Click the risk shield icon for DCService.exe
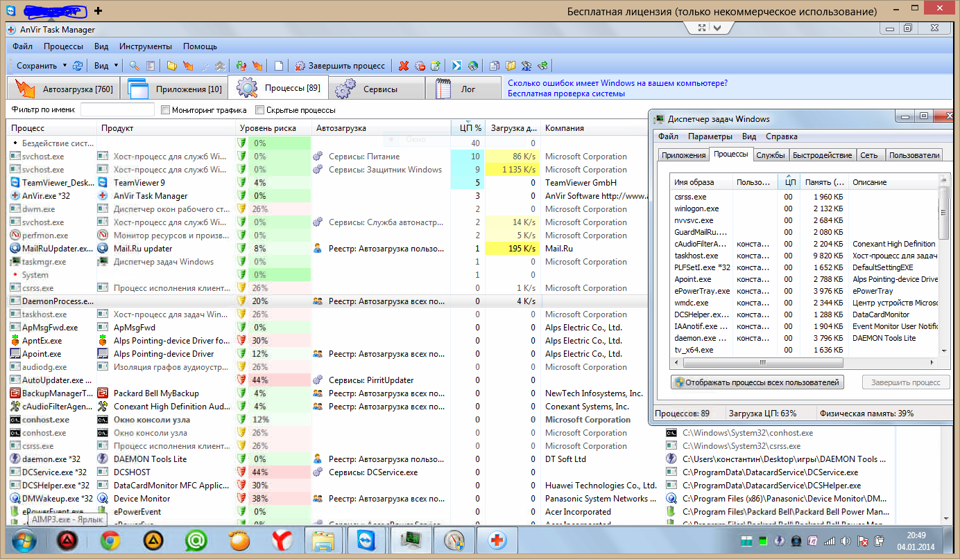 242,472
